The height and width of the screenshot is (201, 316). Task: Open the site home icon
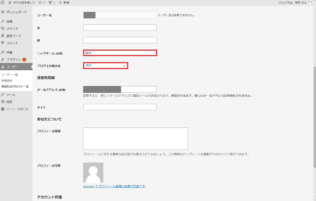[10, 2]
